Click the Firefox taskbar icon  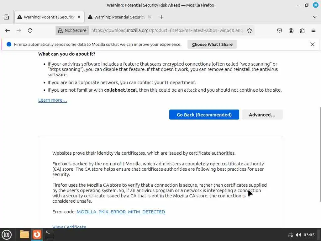(x=37, y=234)
